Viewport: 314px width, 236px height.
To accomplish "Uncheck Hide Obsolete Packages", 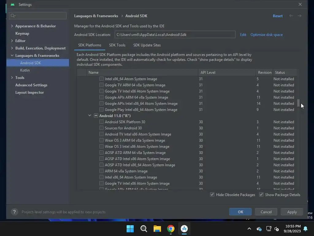I will tap(212, 195).
